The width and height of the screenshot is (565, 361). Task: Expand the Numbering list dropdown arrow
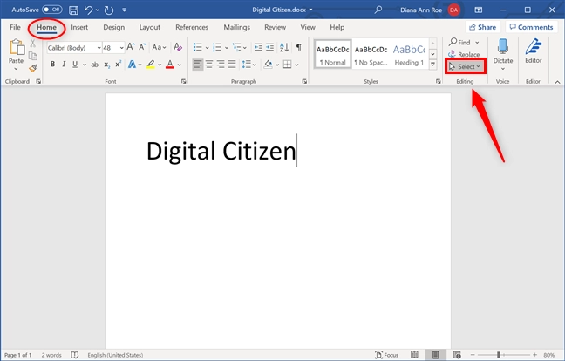[x=227, y=48]
